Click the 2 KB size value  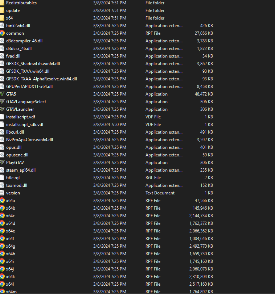click(209, 177)
